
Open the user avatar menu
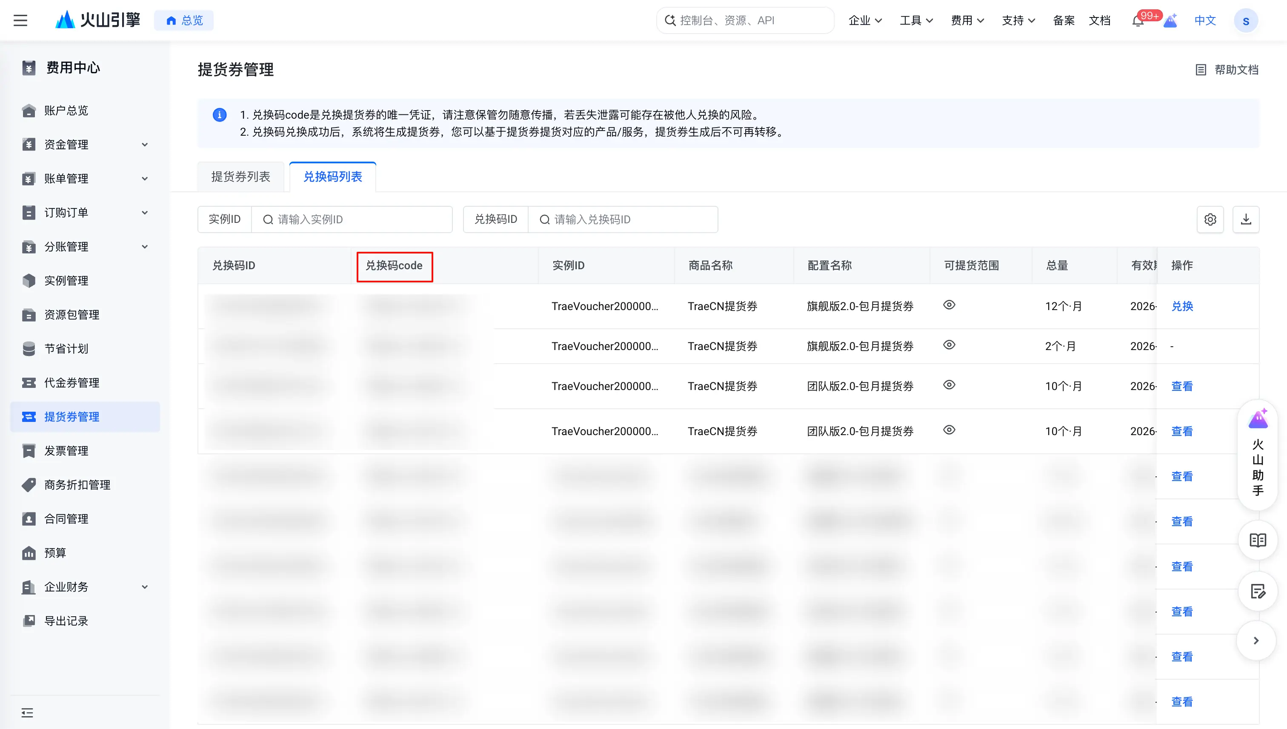pyautogui.click(x=1246, y=21)
